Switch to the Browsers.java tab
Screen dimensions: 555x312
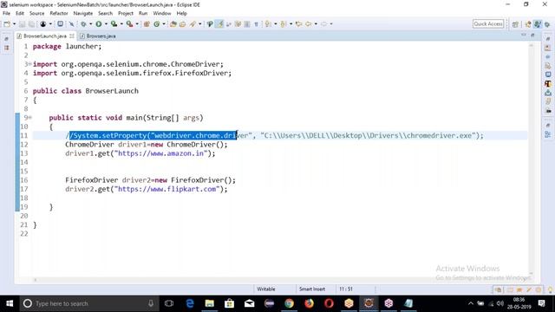coord(98,36)
